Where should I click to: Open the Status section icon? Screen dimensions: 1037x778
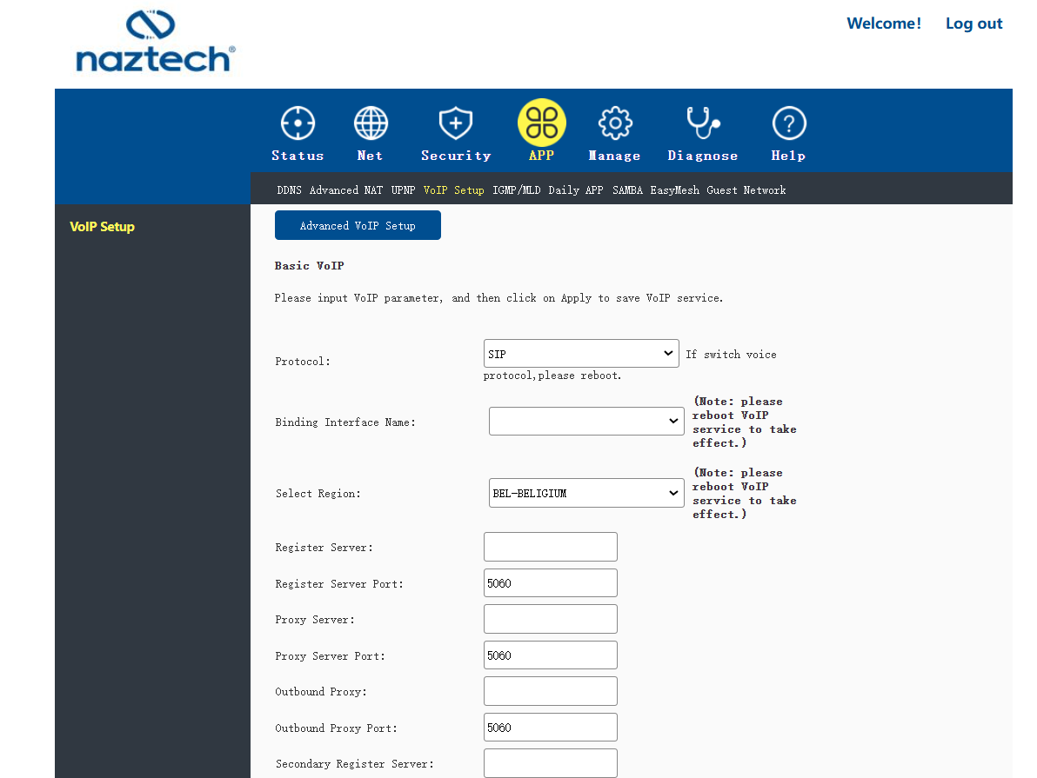click(x=298, y=123)
